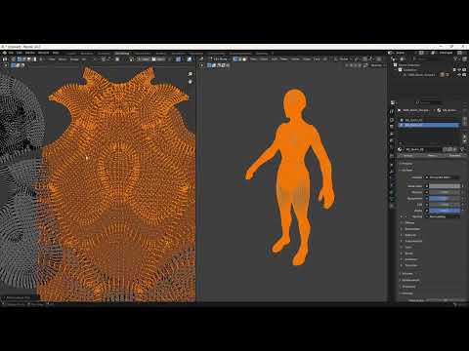Open the Help menu
Viewport: 469px width, 351px height.
[56, 53]
